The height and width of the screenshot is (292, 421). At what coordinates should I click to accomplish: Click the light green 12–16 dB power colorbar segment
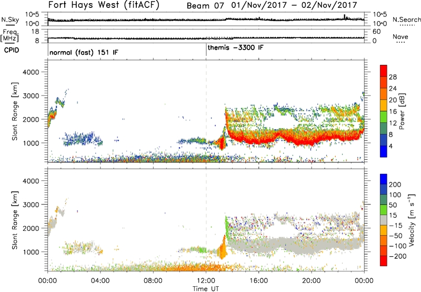coord(384,116)
